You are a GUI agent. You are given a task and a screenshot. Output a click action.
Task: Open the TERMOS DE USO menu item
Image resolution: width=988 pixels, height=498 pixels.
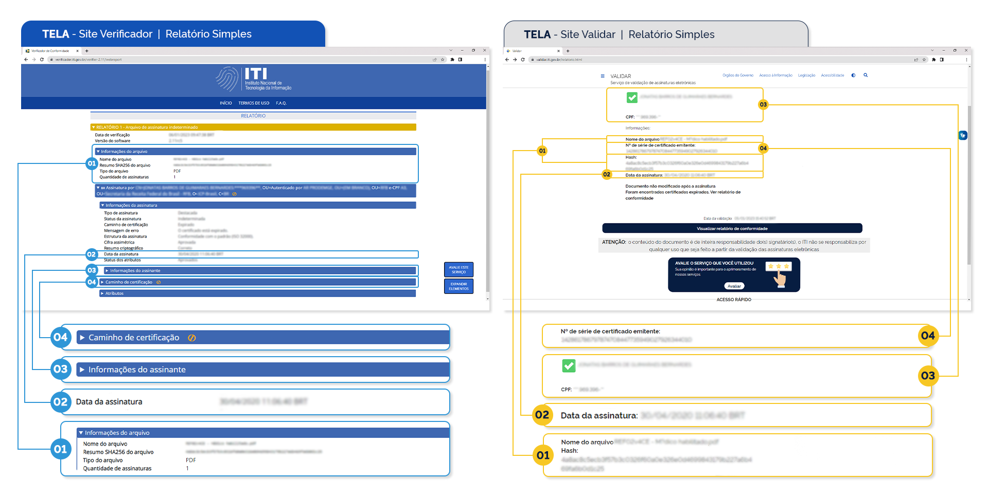point(254,103)
